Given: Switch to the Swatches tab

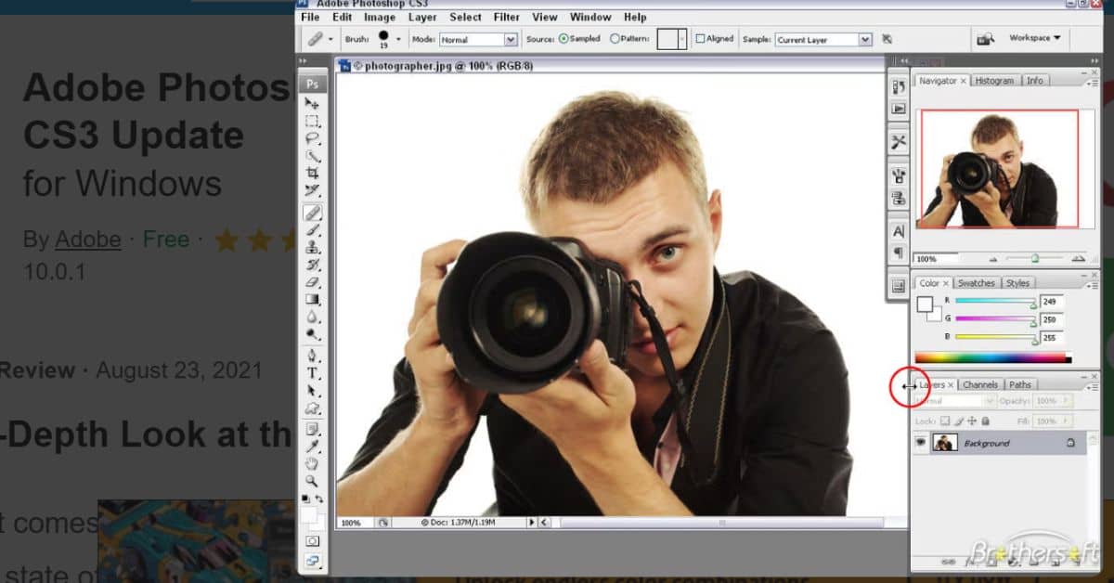Looking at the screenshot, I should (976, 282).
